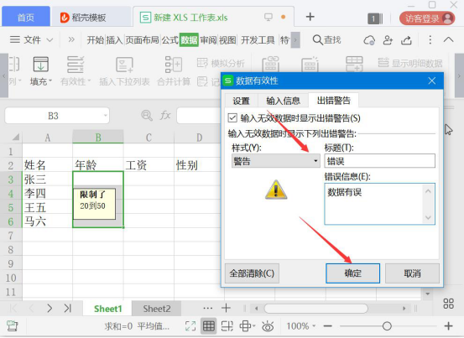Go to the 首页 home tab

26,18
